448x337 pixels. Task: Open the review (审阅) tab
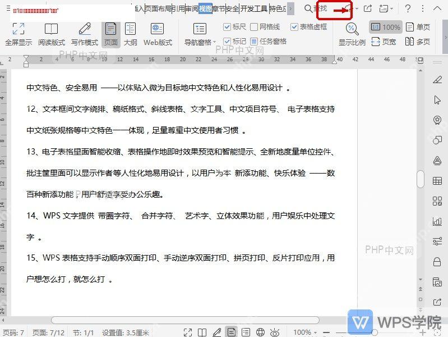pos(192,8)
